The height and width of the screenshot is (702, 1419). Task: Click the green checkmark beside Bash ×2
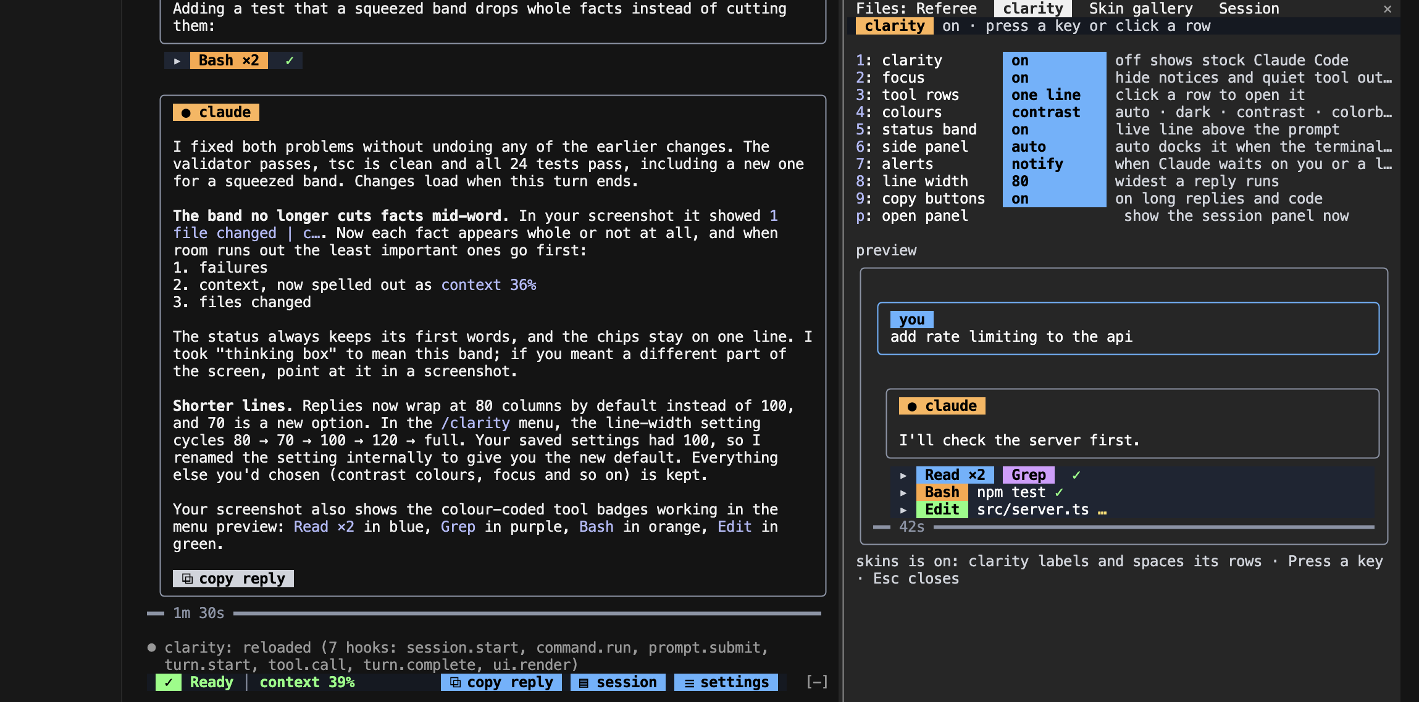(x=290, y=60)
